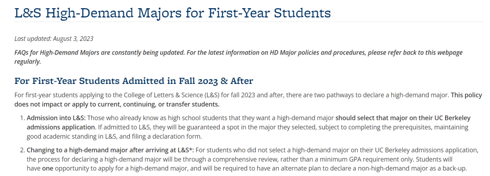Click the list number 2 marker
Image resolution: width=490 pixels, height=176 pixels.
[22, 150]
